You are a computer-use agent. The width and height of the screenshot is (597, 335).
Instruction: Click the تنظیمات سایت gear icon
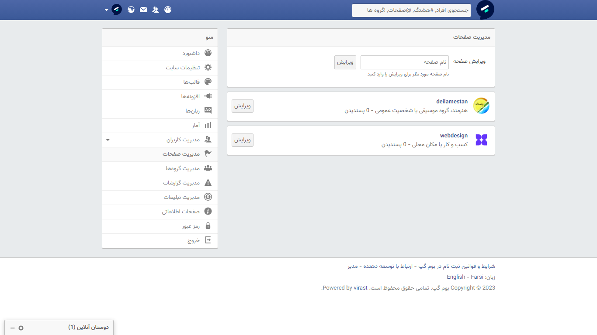click(208, 68)
